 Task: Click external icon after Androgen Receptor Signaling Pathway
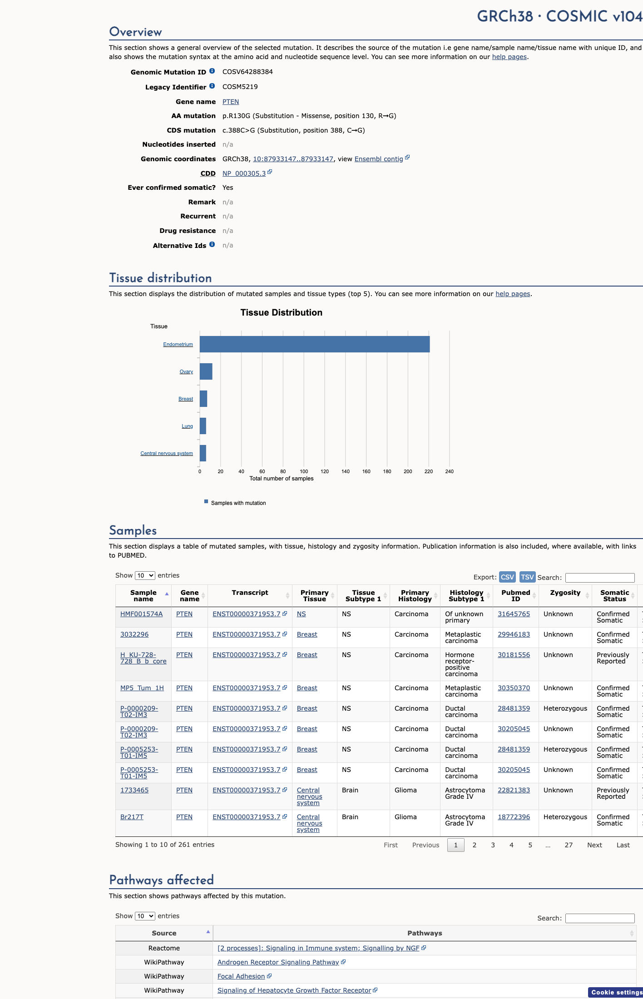(343, 962)
